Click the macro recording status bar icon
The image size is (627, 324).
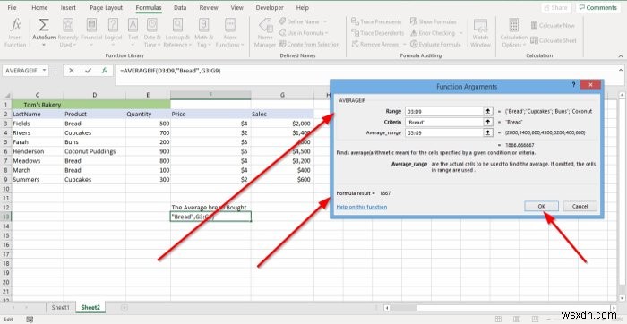tap(30, 319)
